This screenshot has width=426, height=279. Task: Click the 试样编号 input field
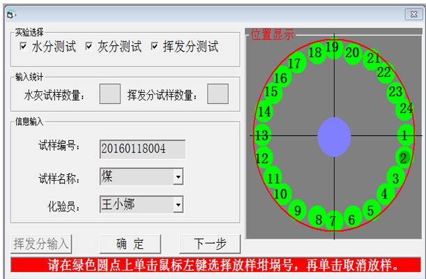point(143,149)
